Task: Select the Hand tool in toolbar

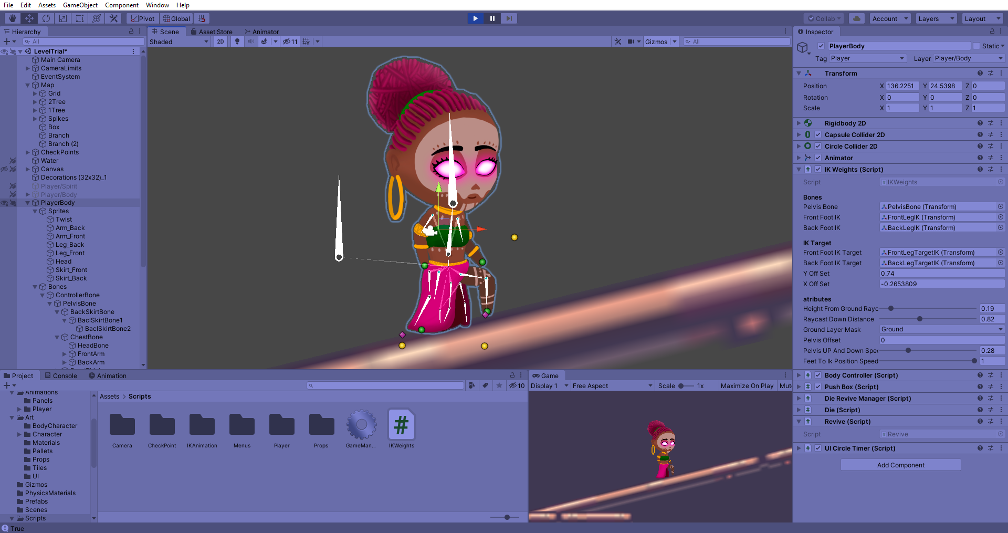Action: (12, 18)
